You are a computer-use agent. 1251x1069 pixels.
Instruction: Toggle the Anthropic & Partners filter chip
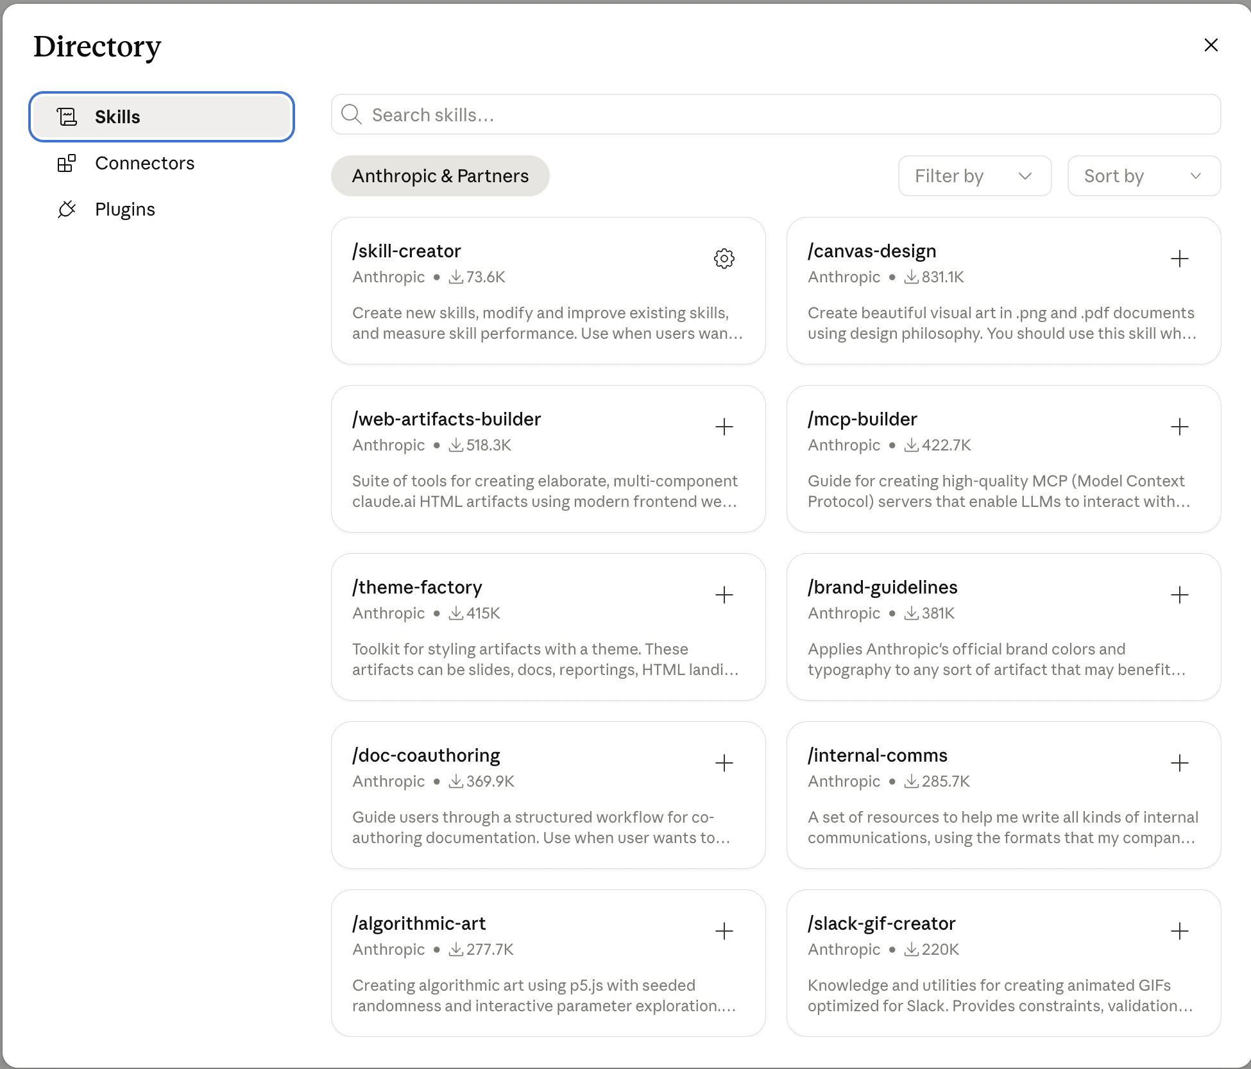[440, 176]
